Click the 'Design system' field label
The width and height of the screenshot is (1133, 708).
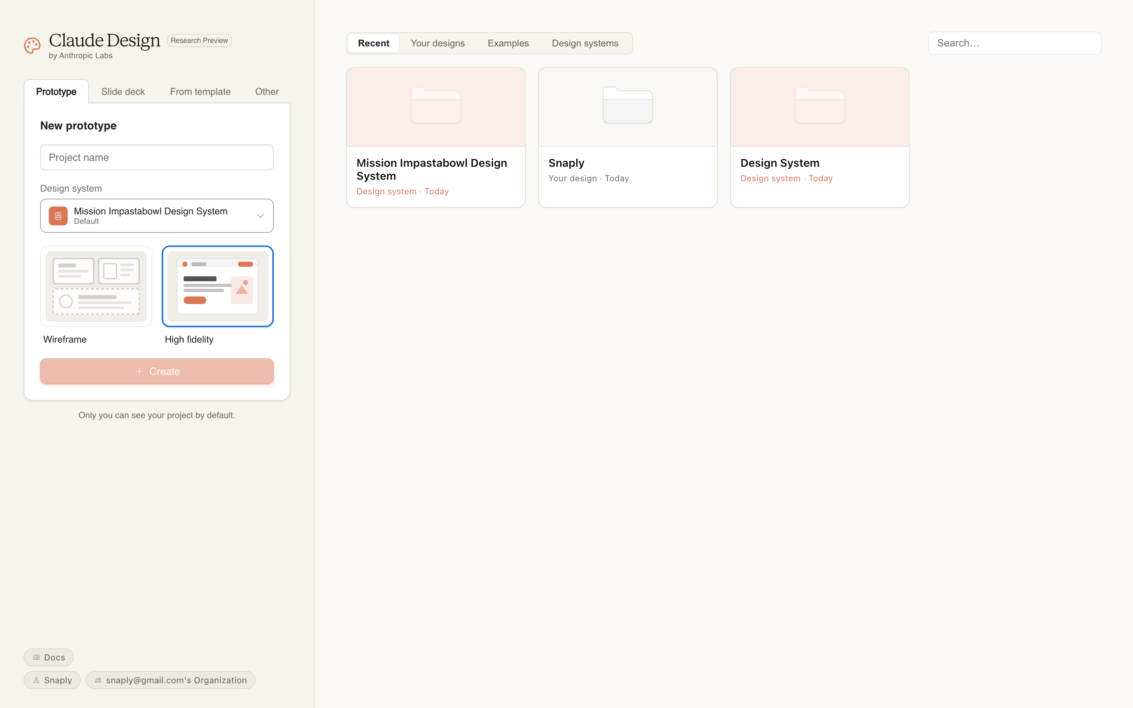(71, 188)
